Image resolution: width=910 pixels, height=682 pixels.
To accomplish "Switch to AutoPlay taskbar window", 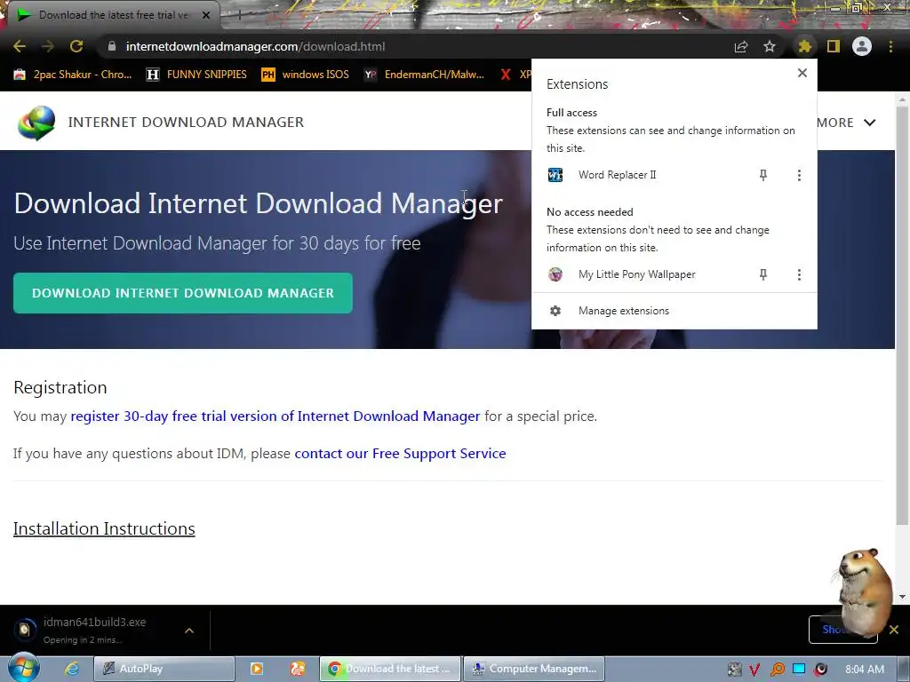I will (164, 669).
